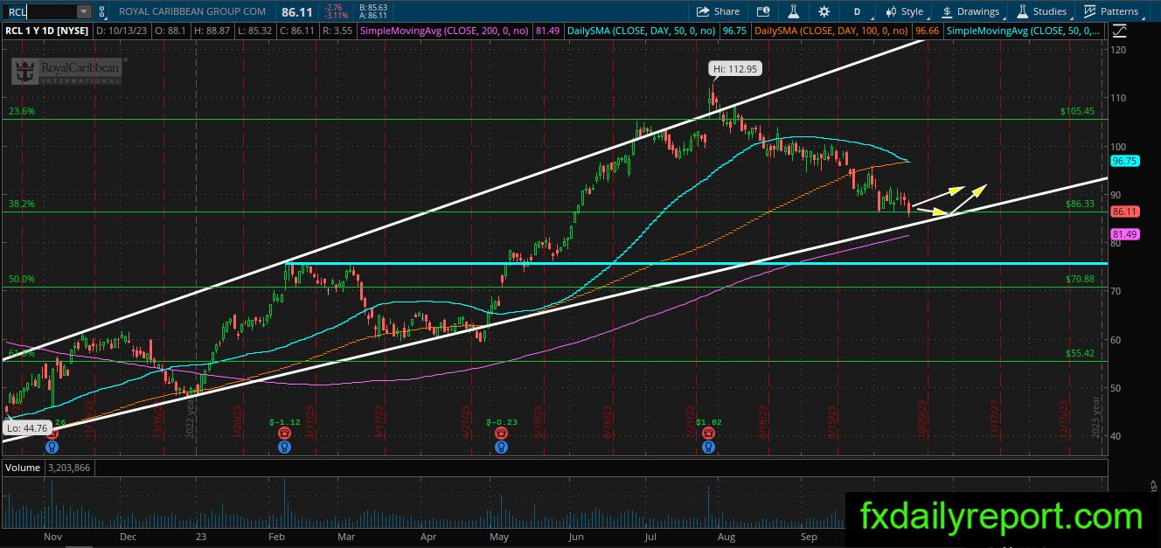
Task: Click the RCL symbol input field
Action: point(38,11)
